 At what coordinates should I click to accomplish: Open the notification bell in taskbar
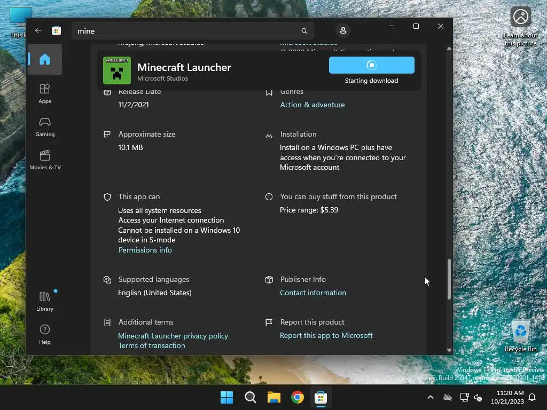533,397
